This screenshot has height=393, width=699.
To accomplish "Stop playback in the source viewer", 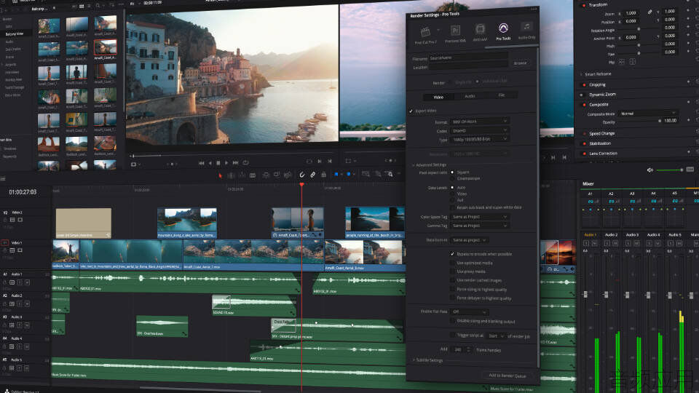I will point(218,163).
